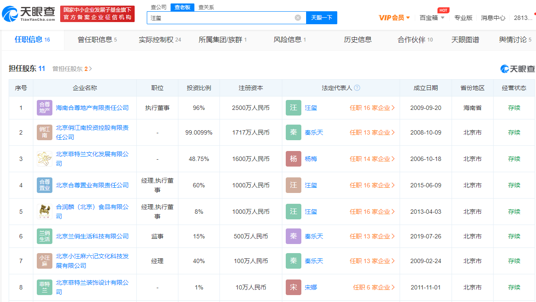Open the 舆情讨论 tab
Viewport: 536px width, 302px height.
point(515,40)
